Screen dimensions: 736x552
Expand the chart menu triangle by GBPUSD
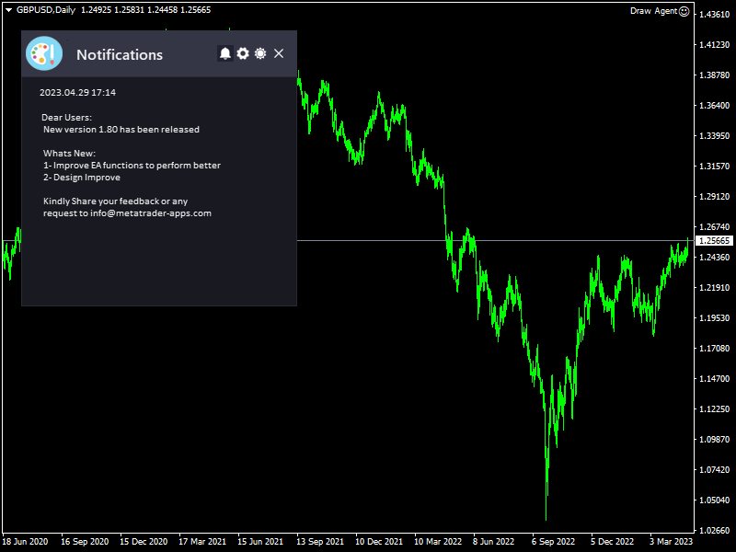8,10
